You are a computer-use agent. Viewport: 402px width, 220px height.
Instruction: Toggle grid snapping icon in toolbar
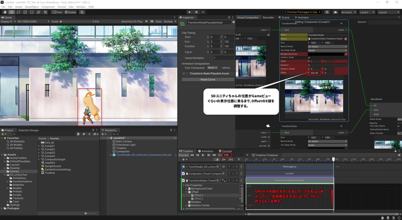tap(82, 12)
